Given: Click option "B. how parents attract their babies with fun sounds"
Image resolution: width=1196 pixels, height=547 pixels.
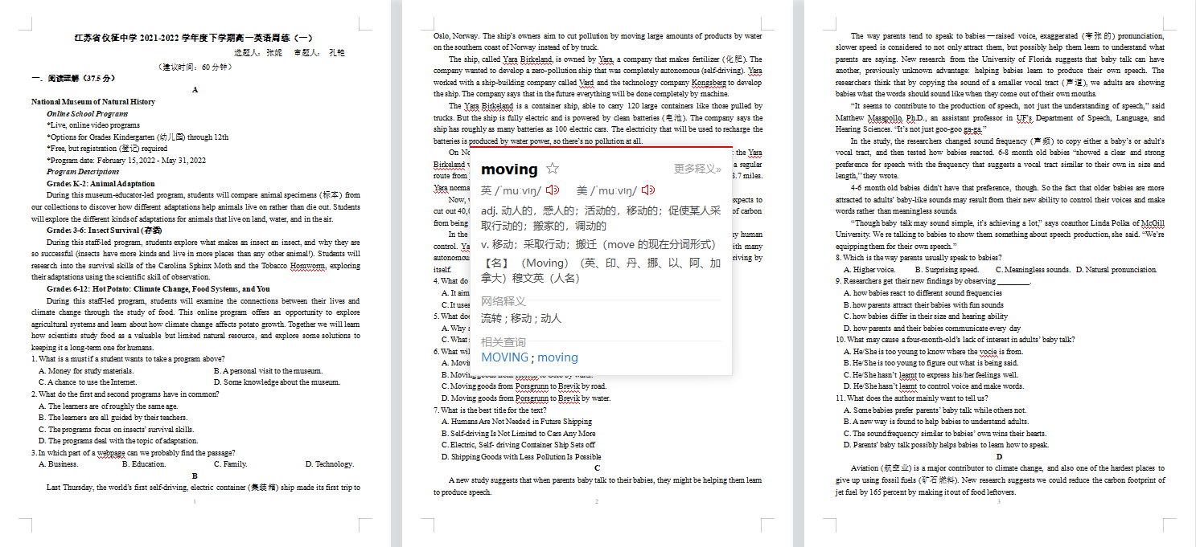Looking at the screenshot, I should (923, 304).
